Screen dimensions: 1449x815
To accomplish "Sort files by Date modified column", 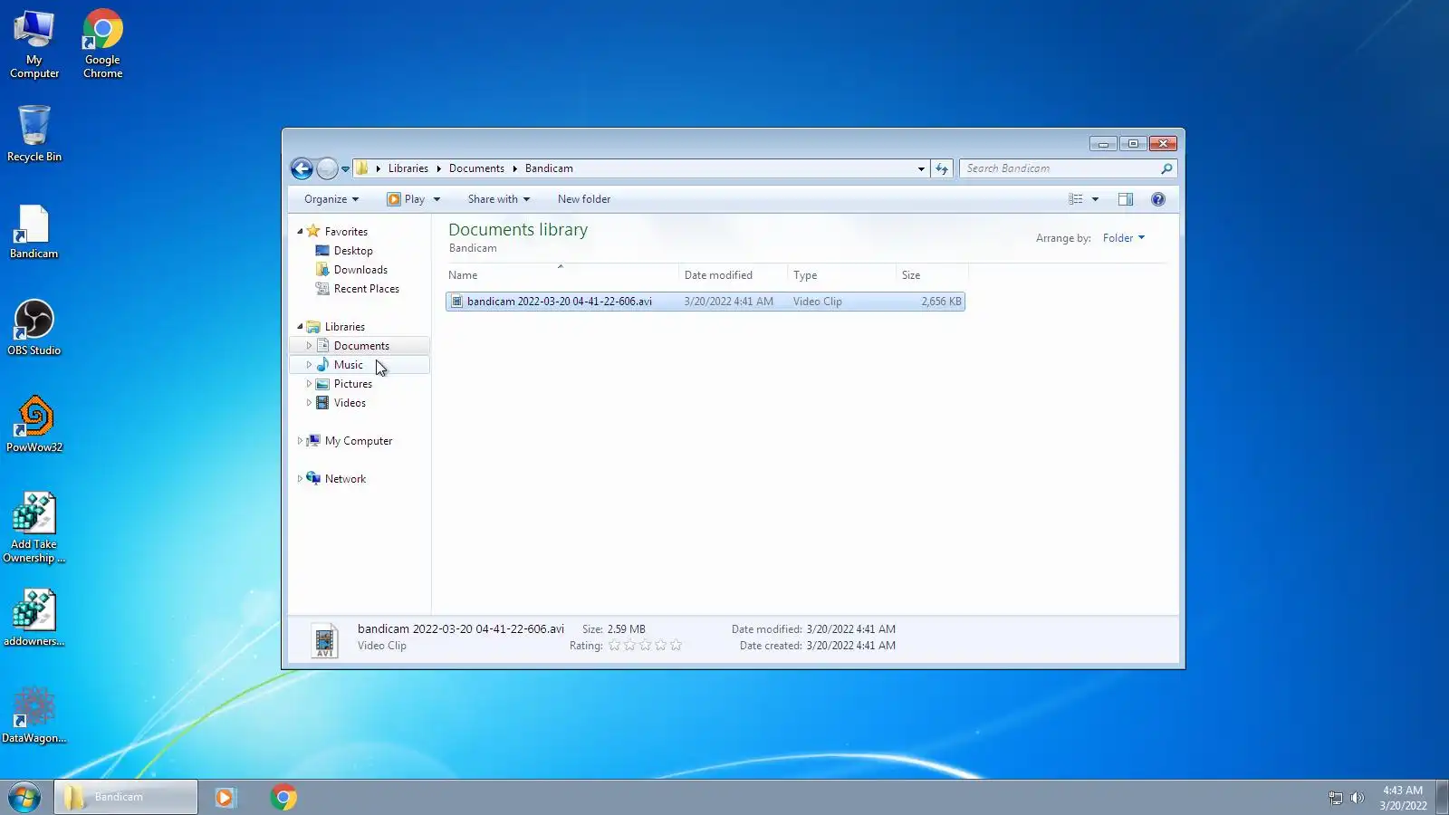I will pyautogui.click(x=733, y=275).
